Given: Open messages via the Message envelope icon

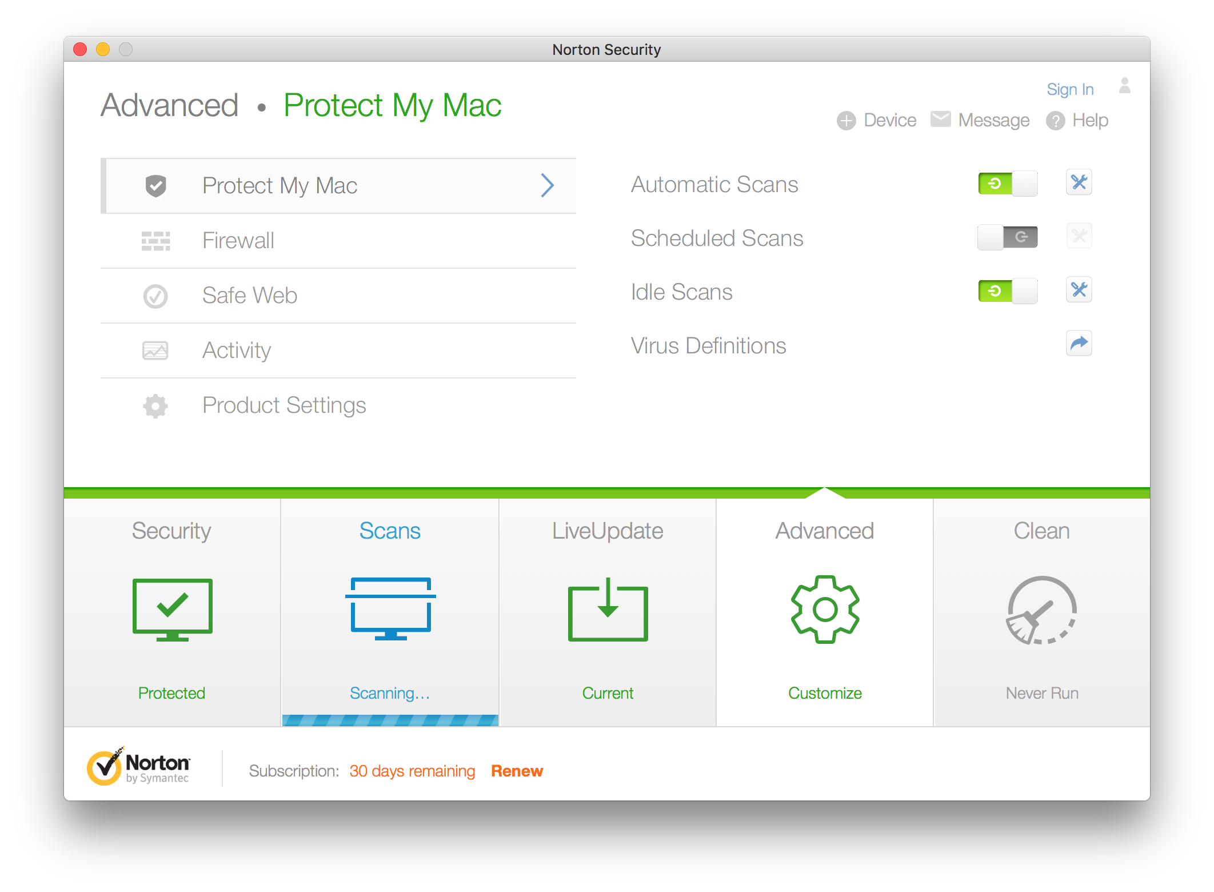Looking at the screenshot, I should click(x=941, y=120).
